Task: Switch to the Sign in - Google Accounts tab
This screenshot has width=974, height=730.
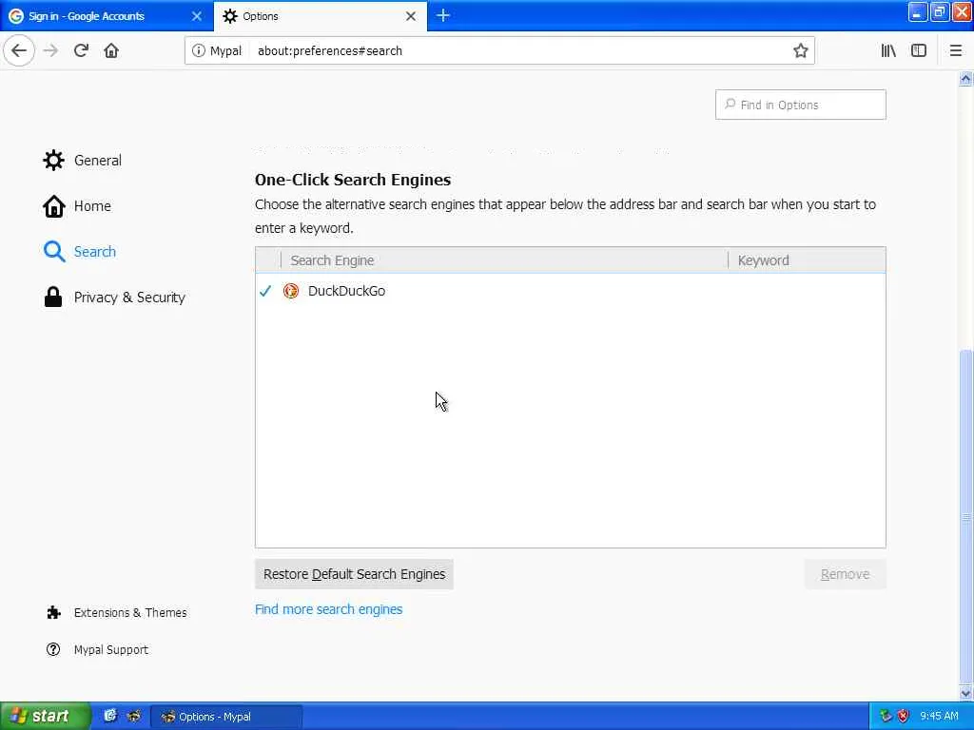Action: [107, 16]
